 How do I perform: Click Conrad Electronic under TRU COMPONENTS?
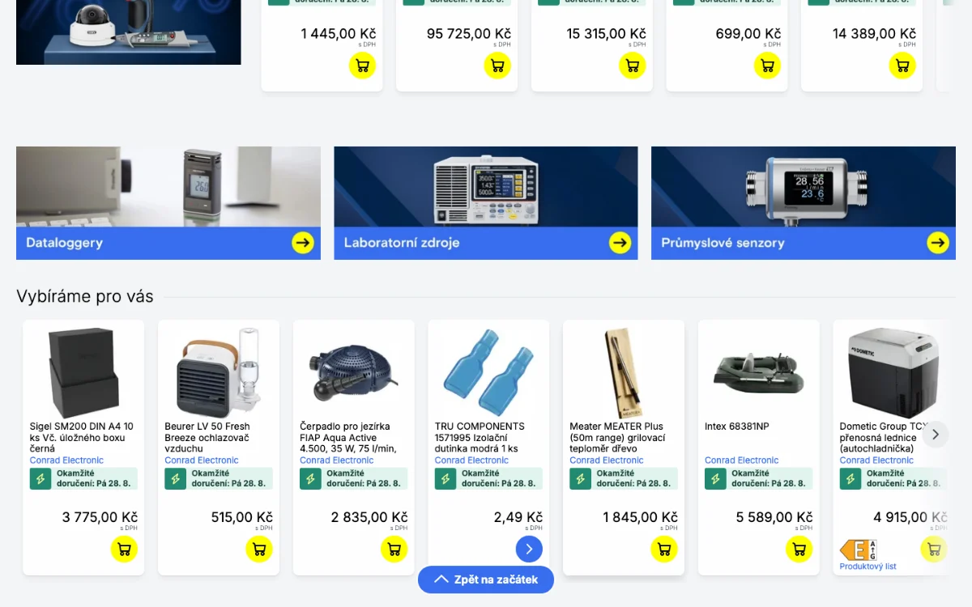click(472, 461)
